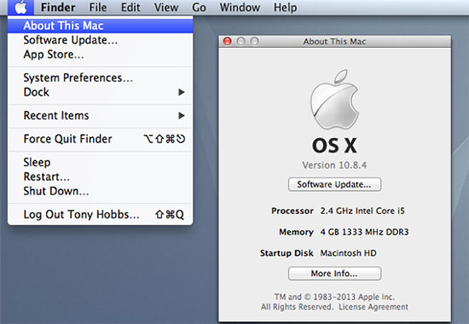Click Recent Items menu entry
Screen dimensions: 469x324
point(101,115)
